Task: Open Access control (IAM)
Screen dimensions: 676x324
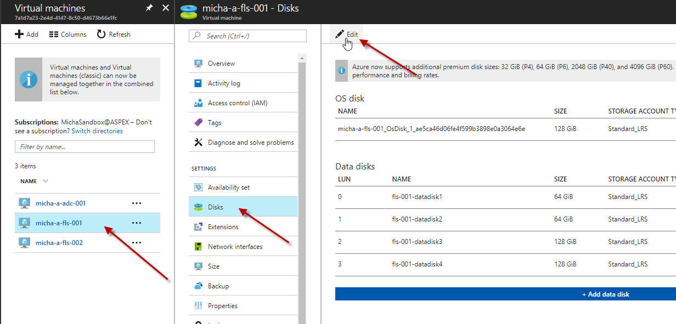Action: [x=243, y=103]
